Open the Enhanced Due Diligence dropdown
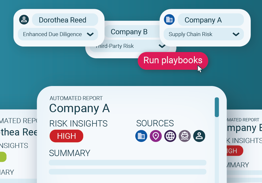Image resolution: width=262 pixels, height=183 pixels. point(58,34)
